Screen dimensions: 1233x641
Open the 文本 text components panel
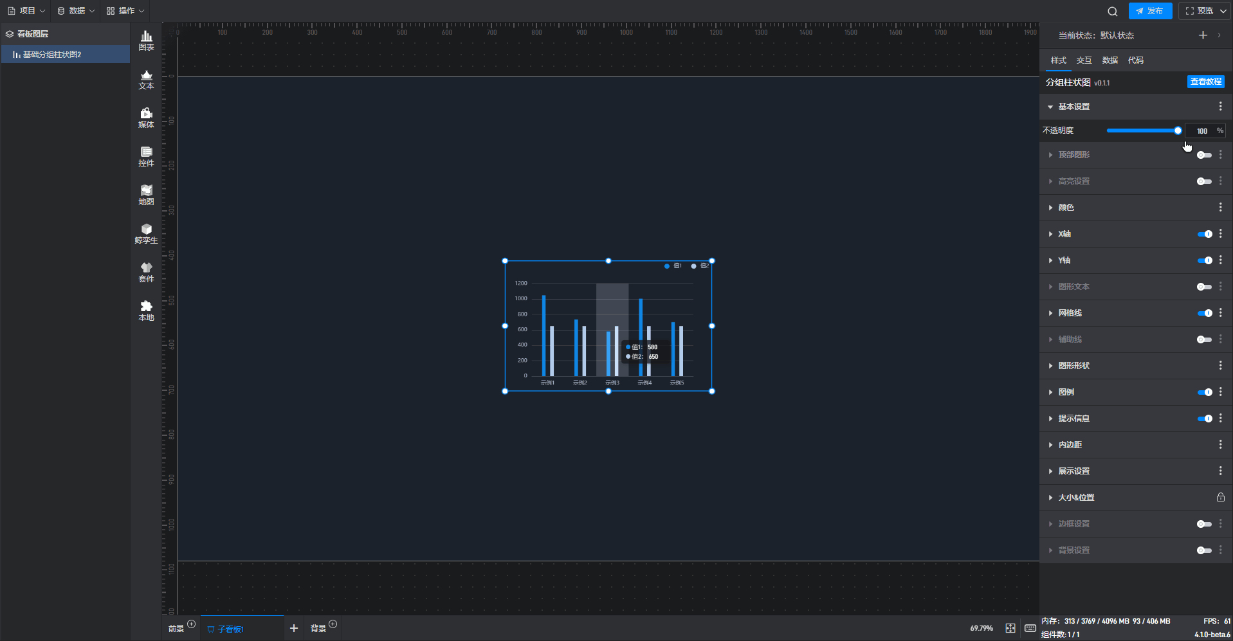pyautogui.click(x=146, y=80)
